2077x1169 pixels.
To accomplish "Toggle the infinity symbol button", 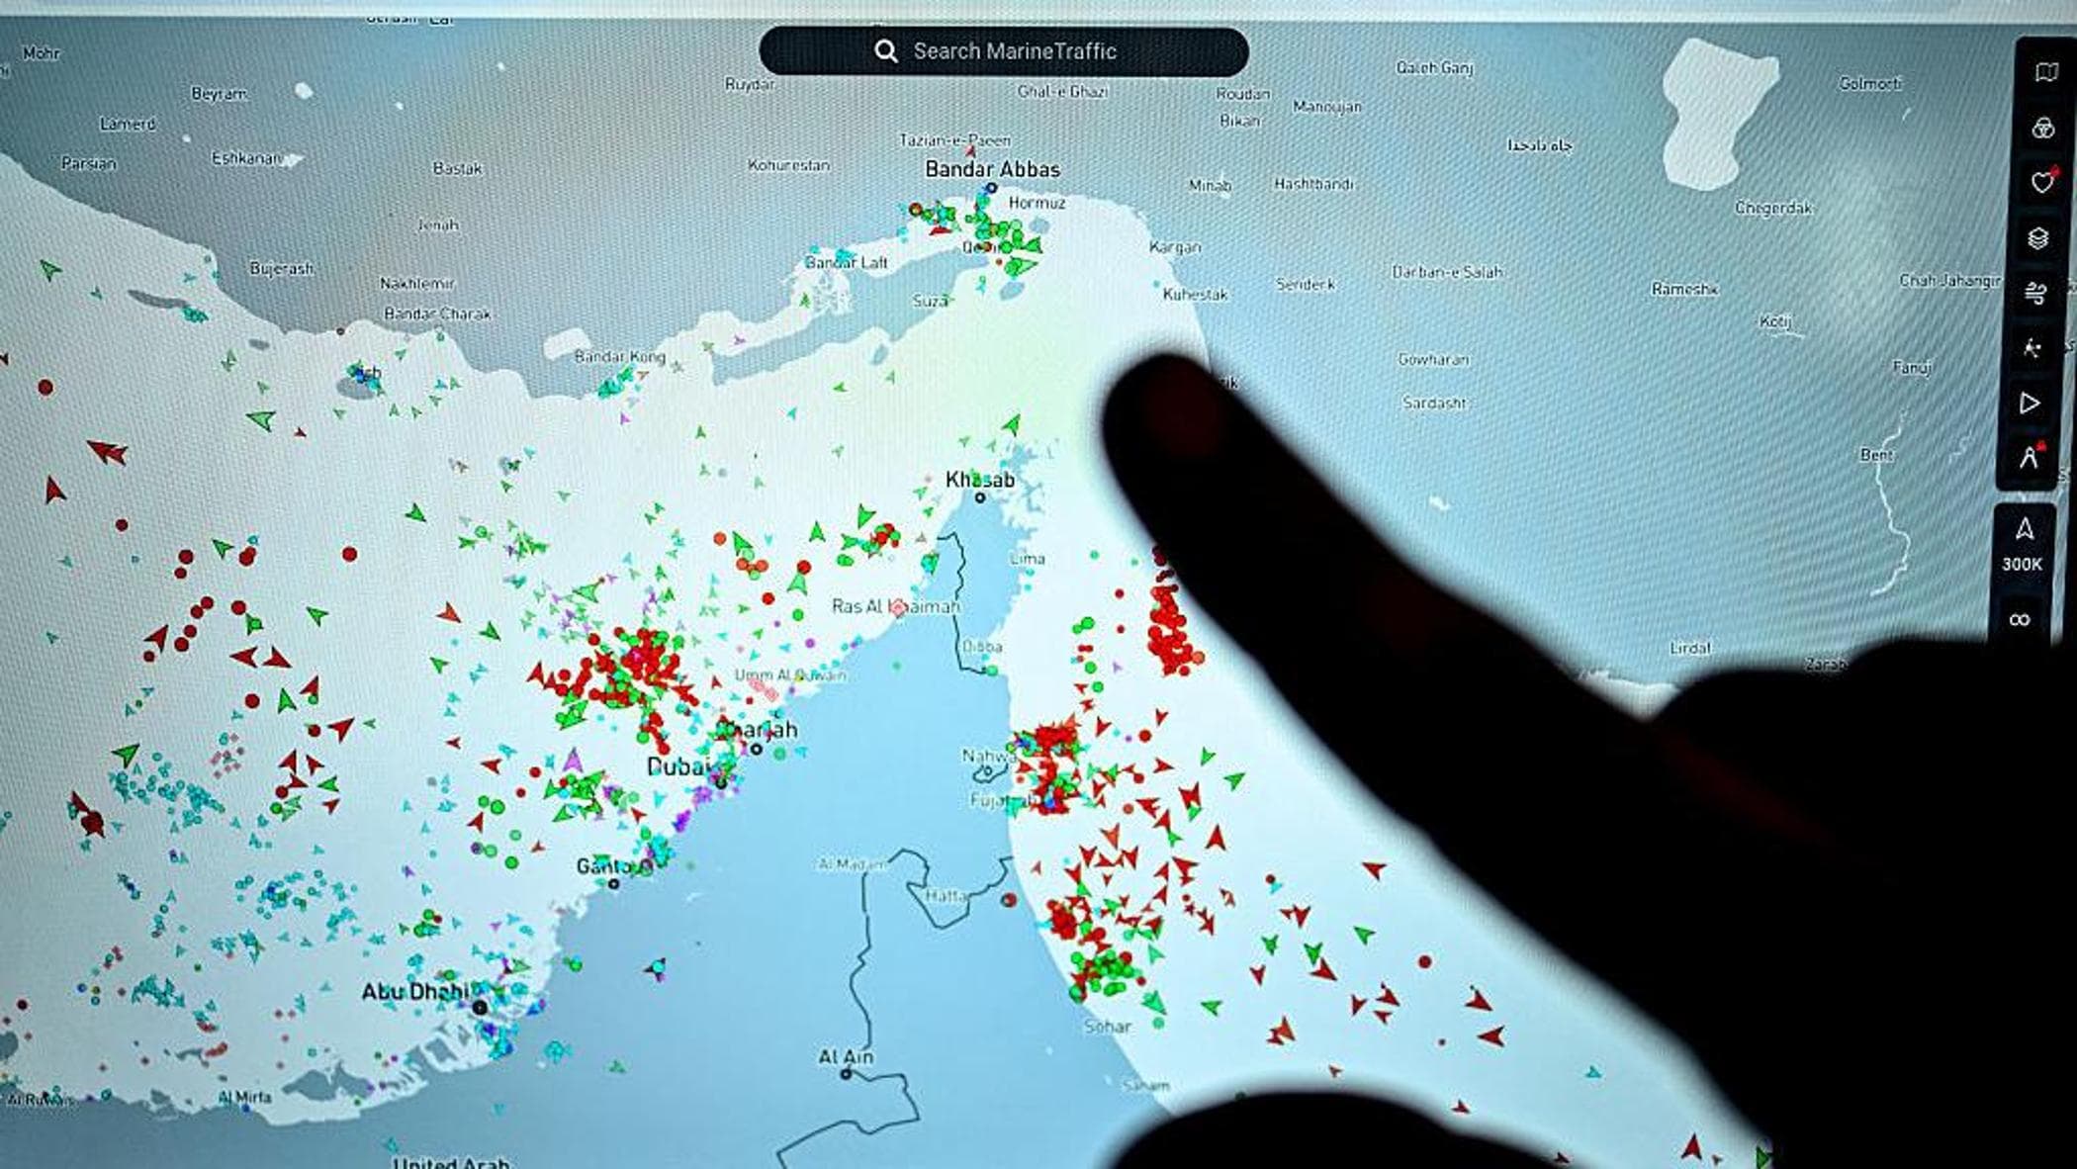I will [2020, 620].
